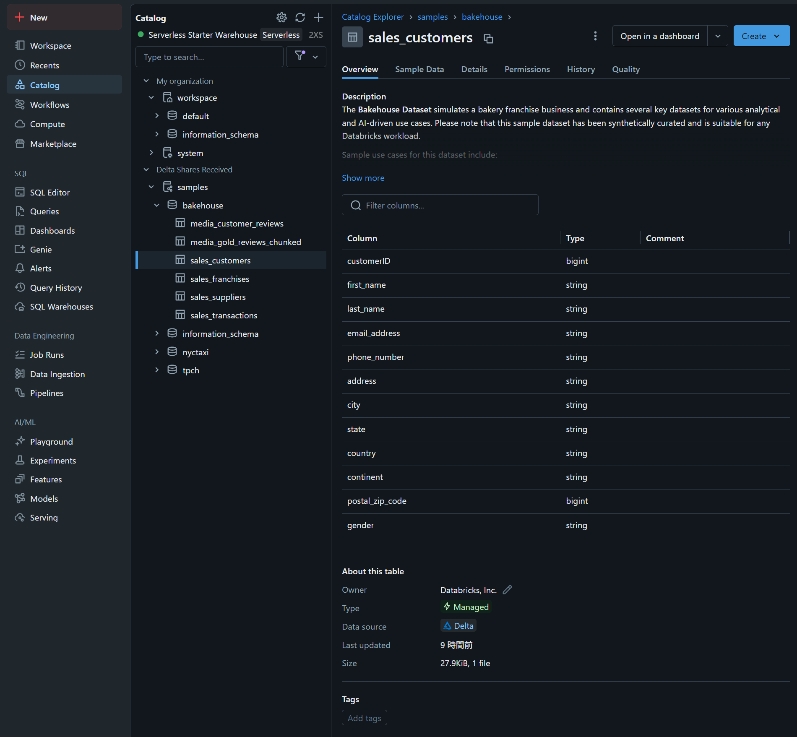Open the sales_franchises table
Viewport: 797px width, 737px height.
[231, 279]
